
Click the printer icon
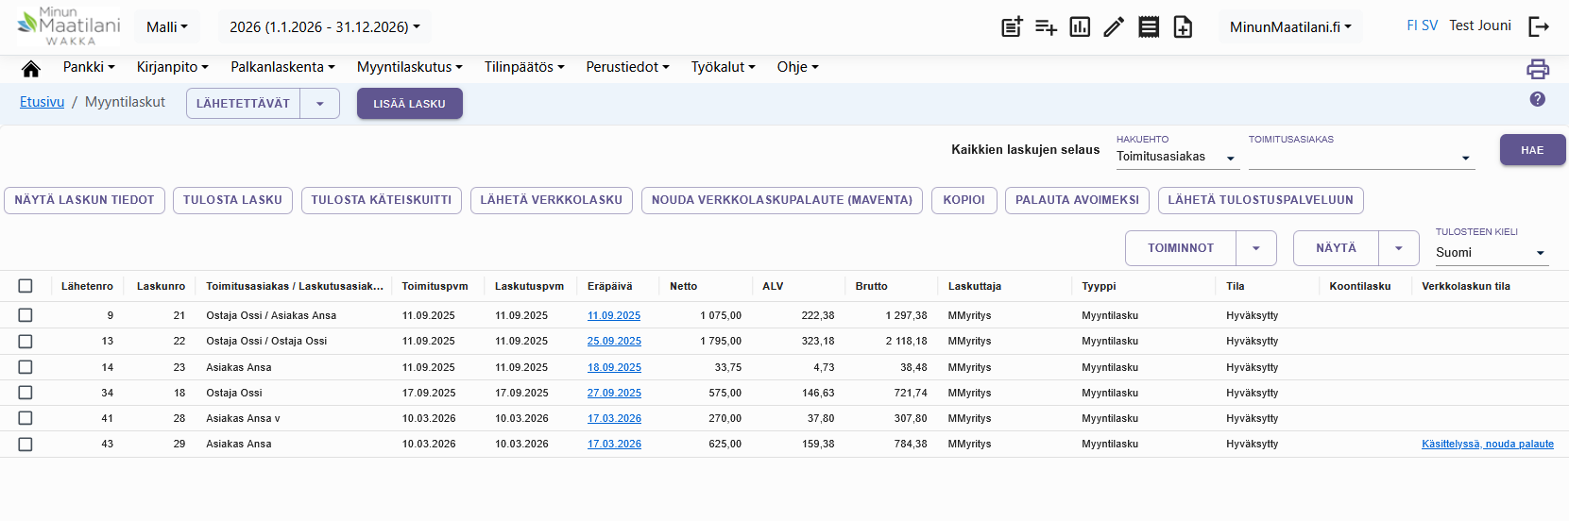click(1538, 68)
